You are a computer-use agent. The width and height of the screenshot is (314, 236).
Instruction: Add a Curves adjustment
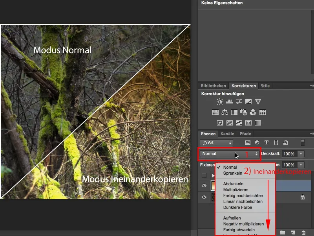239,101
